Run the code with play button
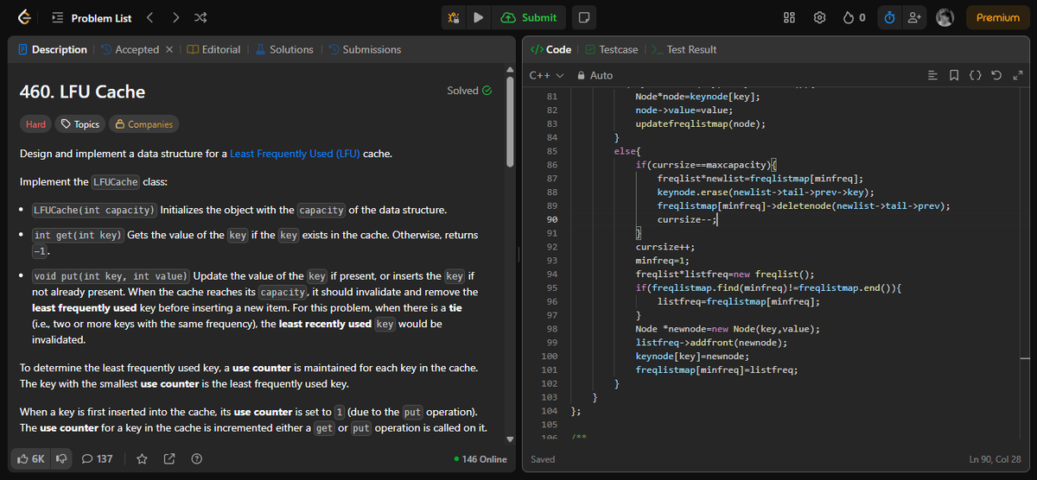 [x=478, y=17]
